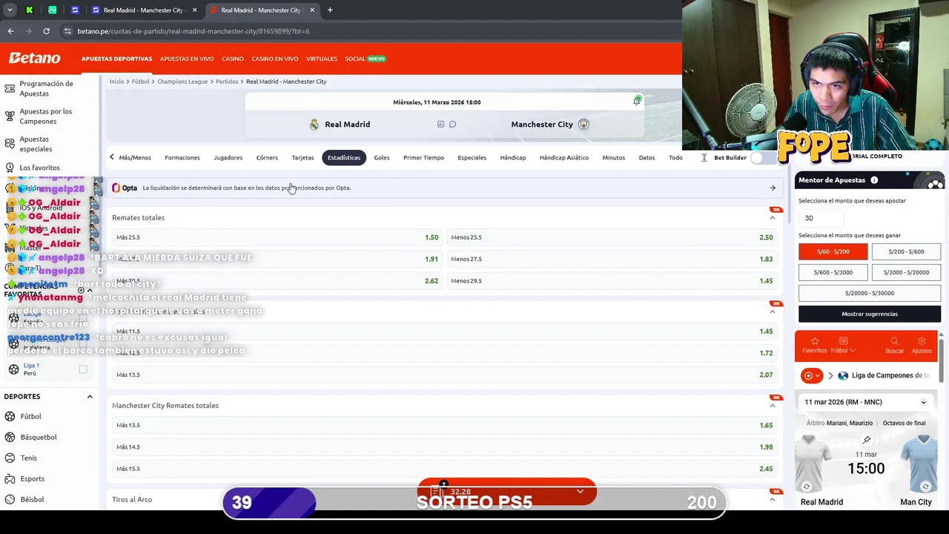
Task: Open the browser tab search dropdown
Action: 10,10
